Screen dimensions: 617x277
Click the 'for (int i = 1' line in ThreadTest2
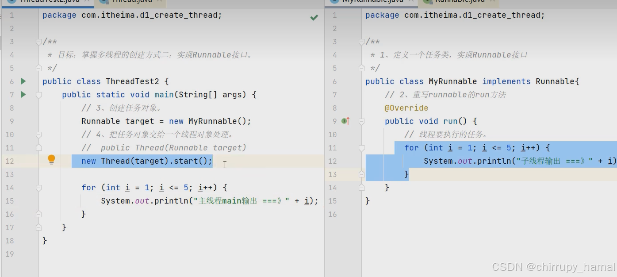154,188
